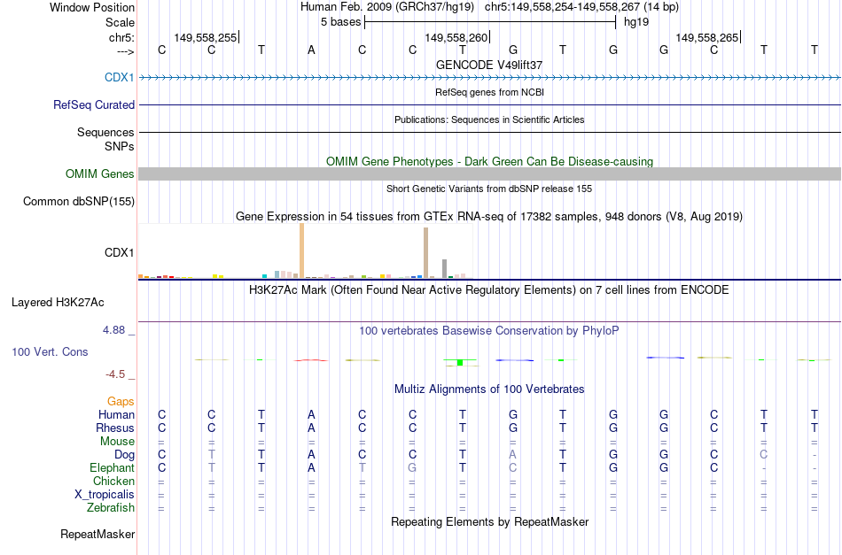
Task: Select the tallest peach bar in the GTEx chart
Action: [301, 251]
